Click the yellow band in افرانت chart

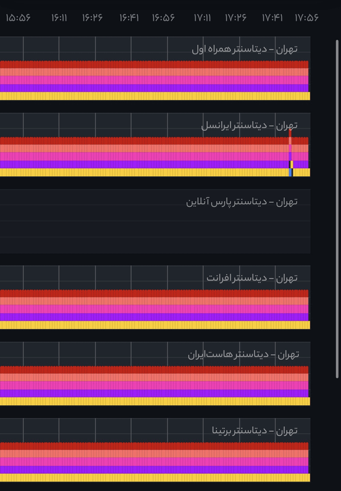click(x=155, y=325)
